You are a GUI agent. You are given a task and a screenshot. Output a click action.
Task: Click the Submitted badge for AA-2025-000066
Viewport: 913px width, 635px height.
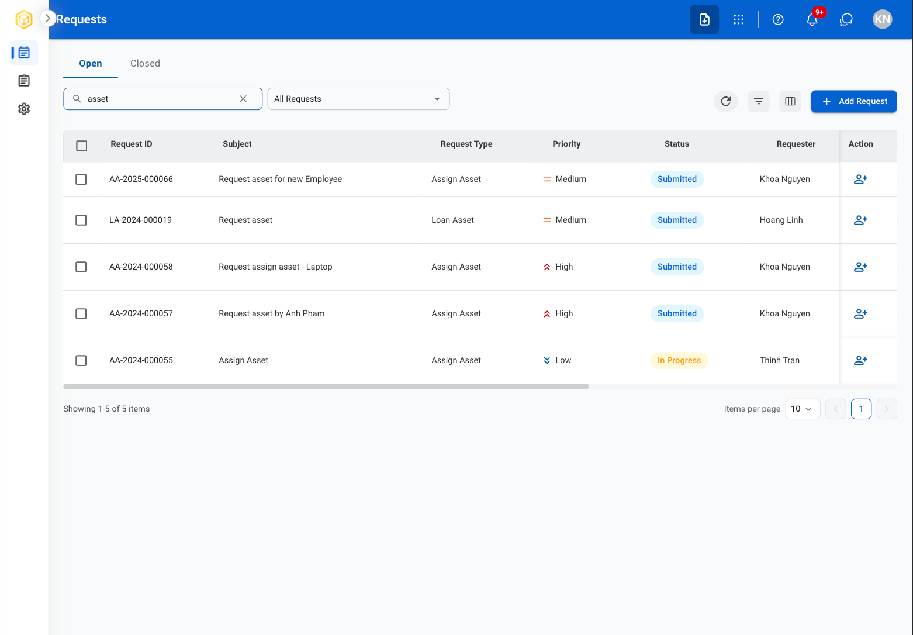[x=677, y=179]
